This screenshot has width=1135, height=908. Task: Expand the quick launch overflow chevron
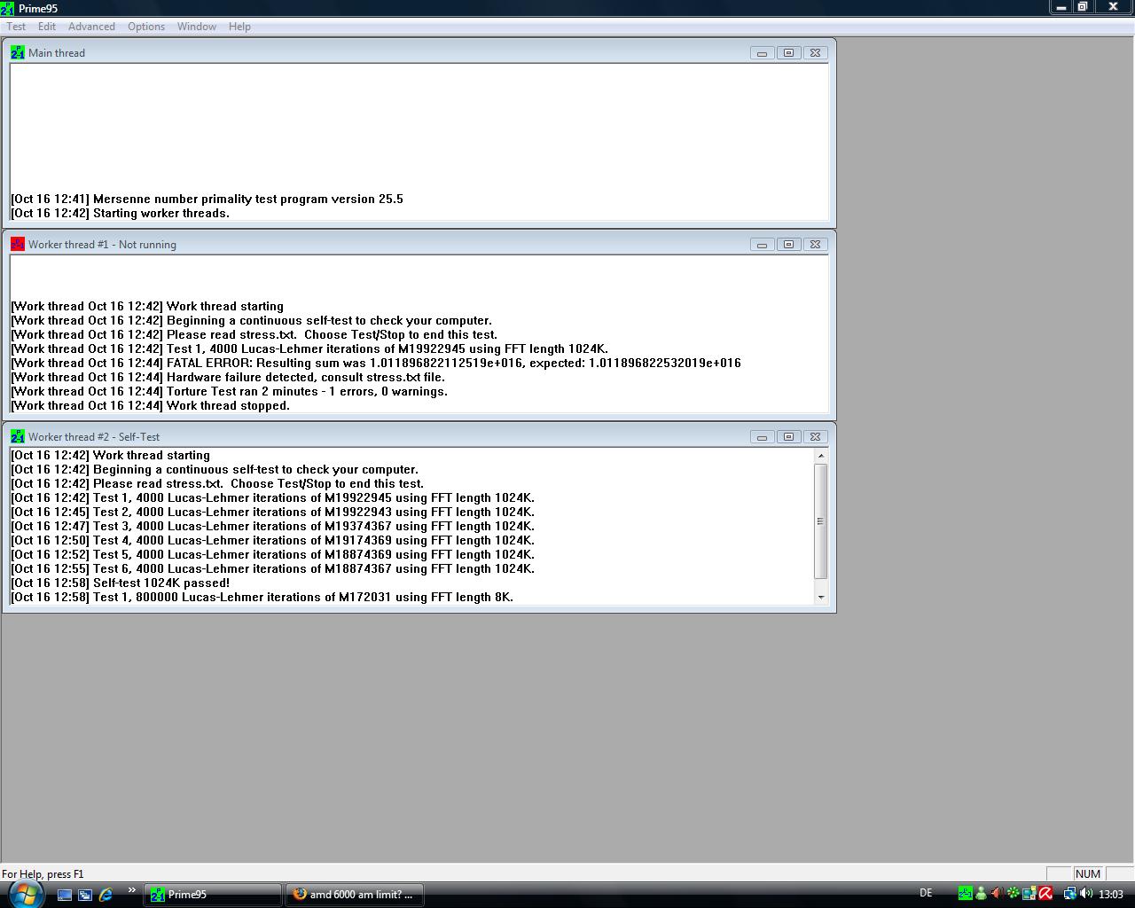[x=132, y=890]
